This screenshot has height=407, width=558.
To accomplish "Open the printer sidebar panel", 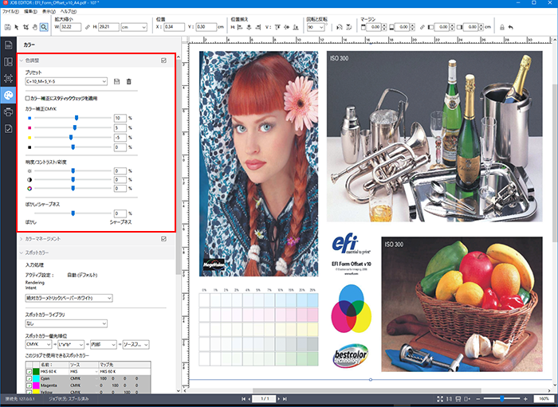I will (8, 112).
